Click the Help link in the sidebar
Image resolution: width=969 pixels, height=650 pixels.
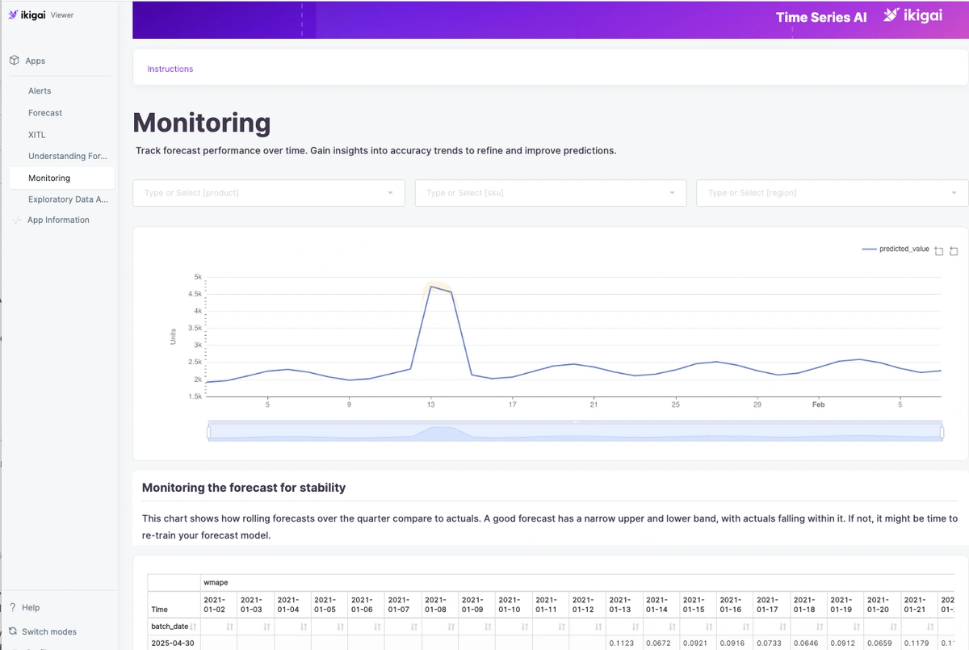[x=31, y=607]
